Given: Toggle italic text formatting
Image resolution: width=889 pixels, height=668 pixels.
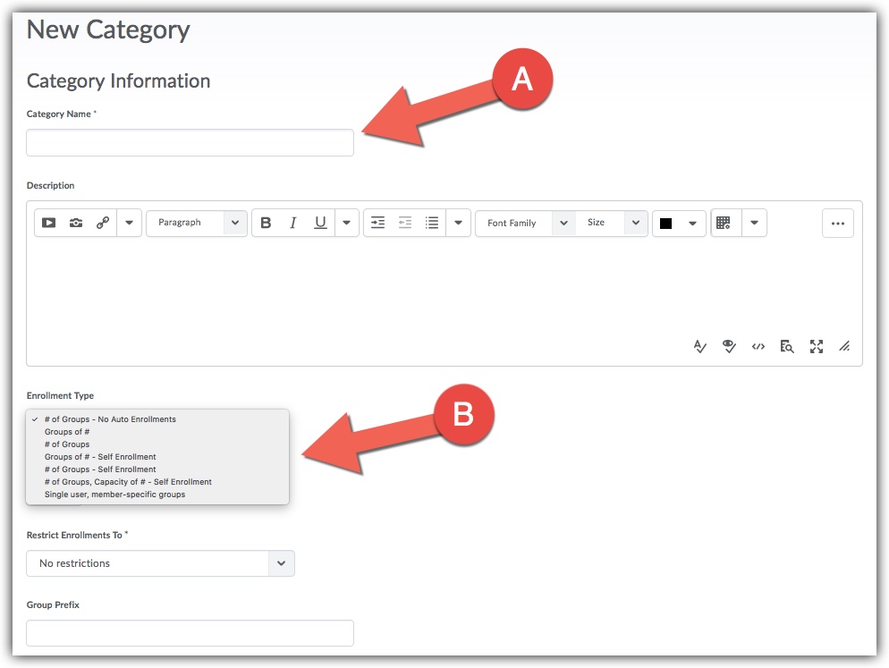Looking at the screenshot, I should [x=292, y=223].
